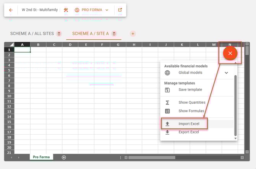Add a new scheme tab with plus
The image size is (256, 169).
133,34
